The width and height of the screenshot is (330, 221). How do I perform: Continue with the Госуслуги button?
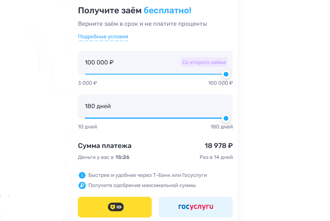[195, 207]
